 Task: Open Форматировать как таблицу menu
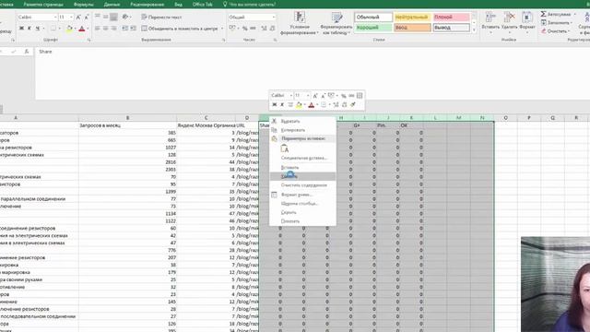coord(336,23)
